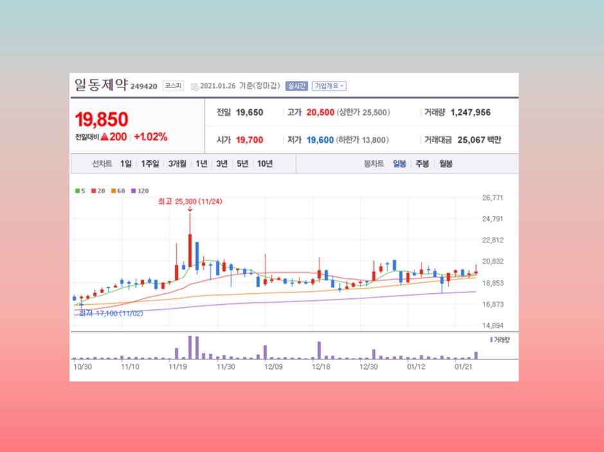Viewport: 604px width, 452px height.
Task: Click the 10/30 date axis label
Action: click(83, 366)
